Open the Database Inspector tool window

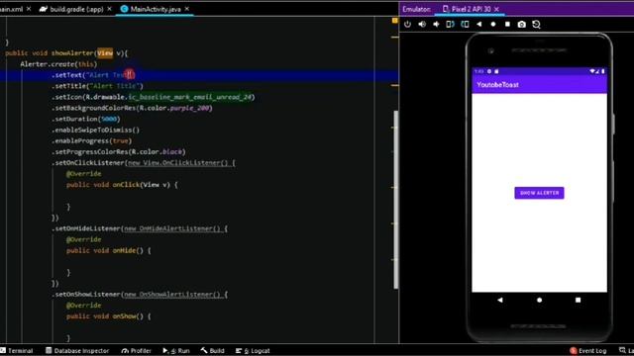pos(77,350)
